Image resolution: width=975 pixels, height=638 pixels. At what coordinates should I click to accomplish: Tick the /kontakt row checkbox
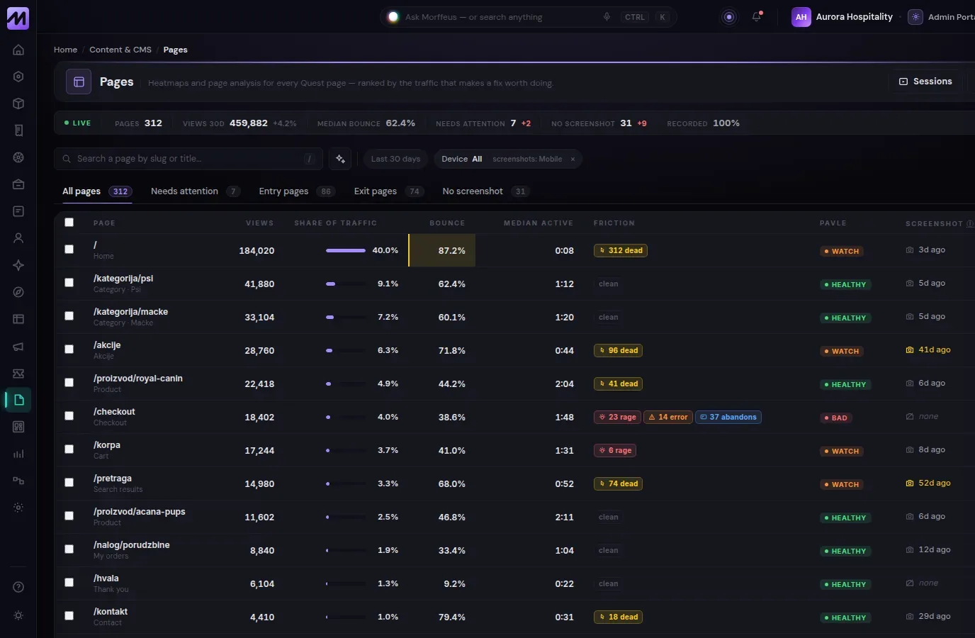tap(69, 616)
